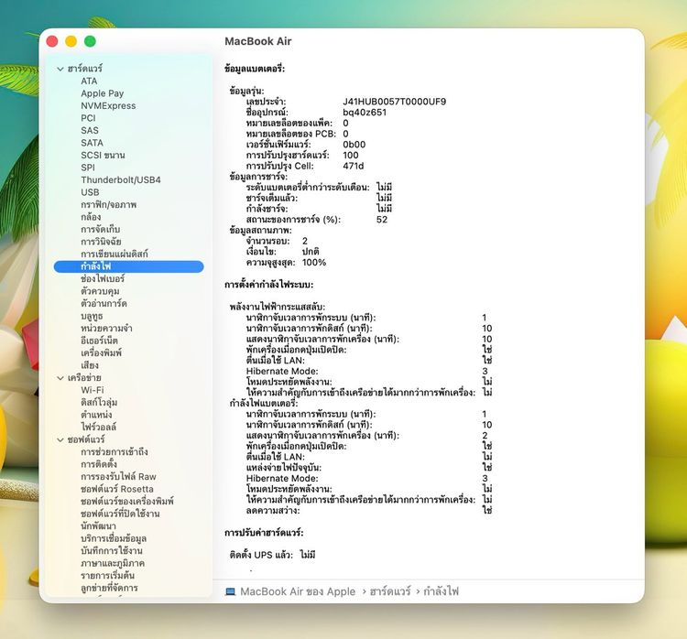Select ลูกข่ายที่จัดการ in the sidebar

(x=109, y=588)
